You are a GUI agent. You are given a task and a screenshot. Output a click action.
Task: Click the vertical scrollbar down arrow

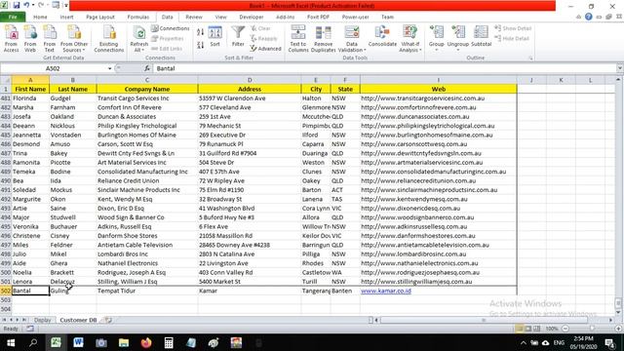[618, 312]
